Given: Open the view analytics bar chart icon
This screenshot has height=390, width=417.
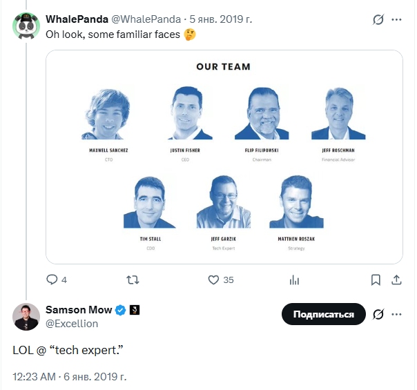Looking at the screenshot, I should 295,280.
